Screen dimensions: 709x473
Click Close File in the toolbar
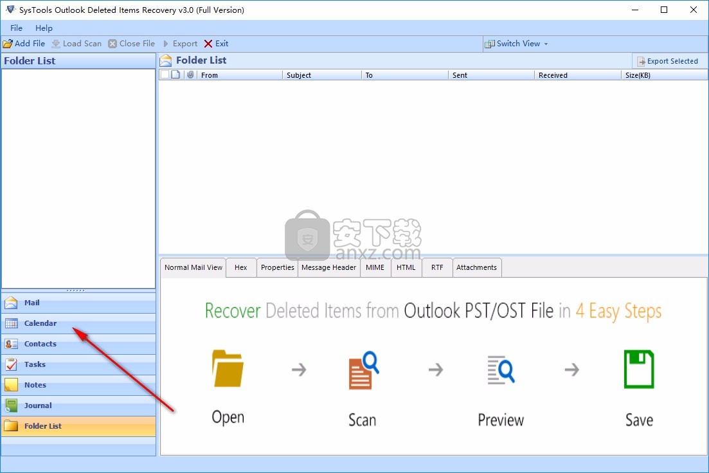tap(131, 44)
